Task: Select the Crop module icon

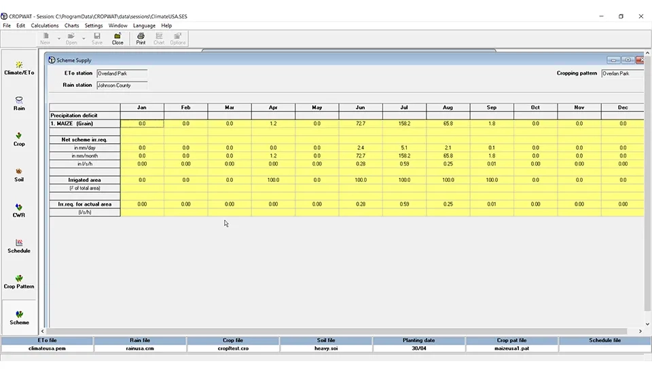Action: coord(19,139)
